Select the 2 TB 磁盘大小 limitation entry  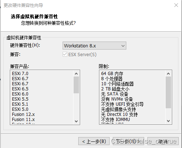115,89
